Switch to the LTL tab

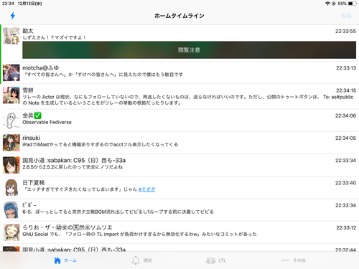point(216,260)
